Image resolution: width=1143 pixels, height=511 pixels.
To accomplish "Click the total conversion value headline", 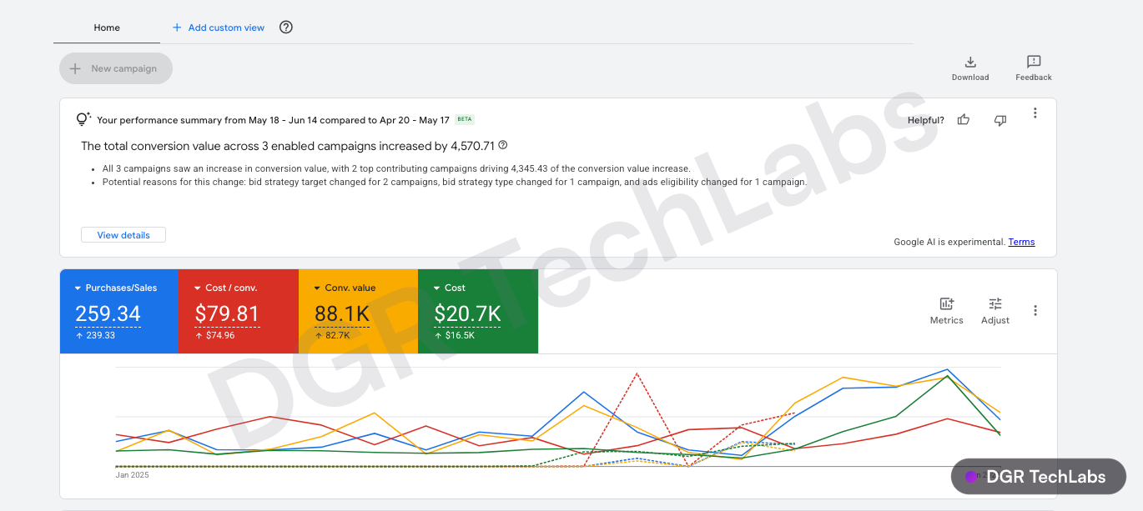I will tap(288, 146).
